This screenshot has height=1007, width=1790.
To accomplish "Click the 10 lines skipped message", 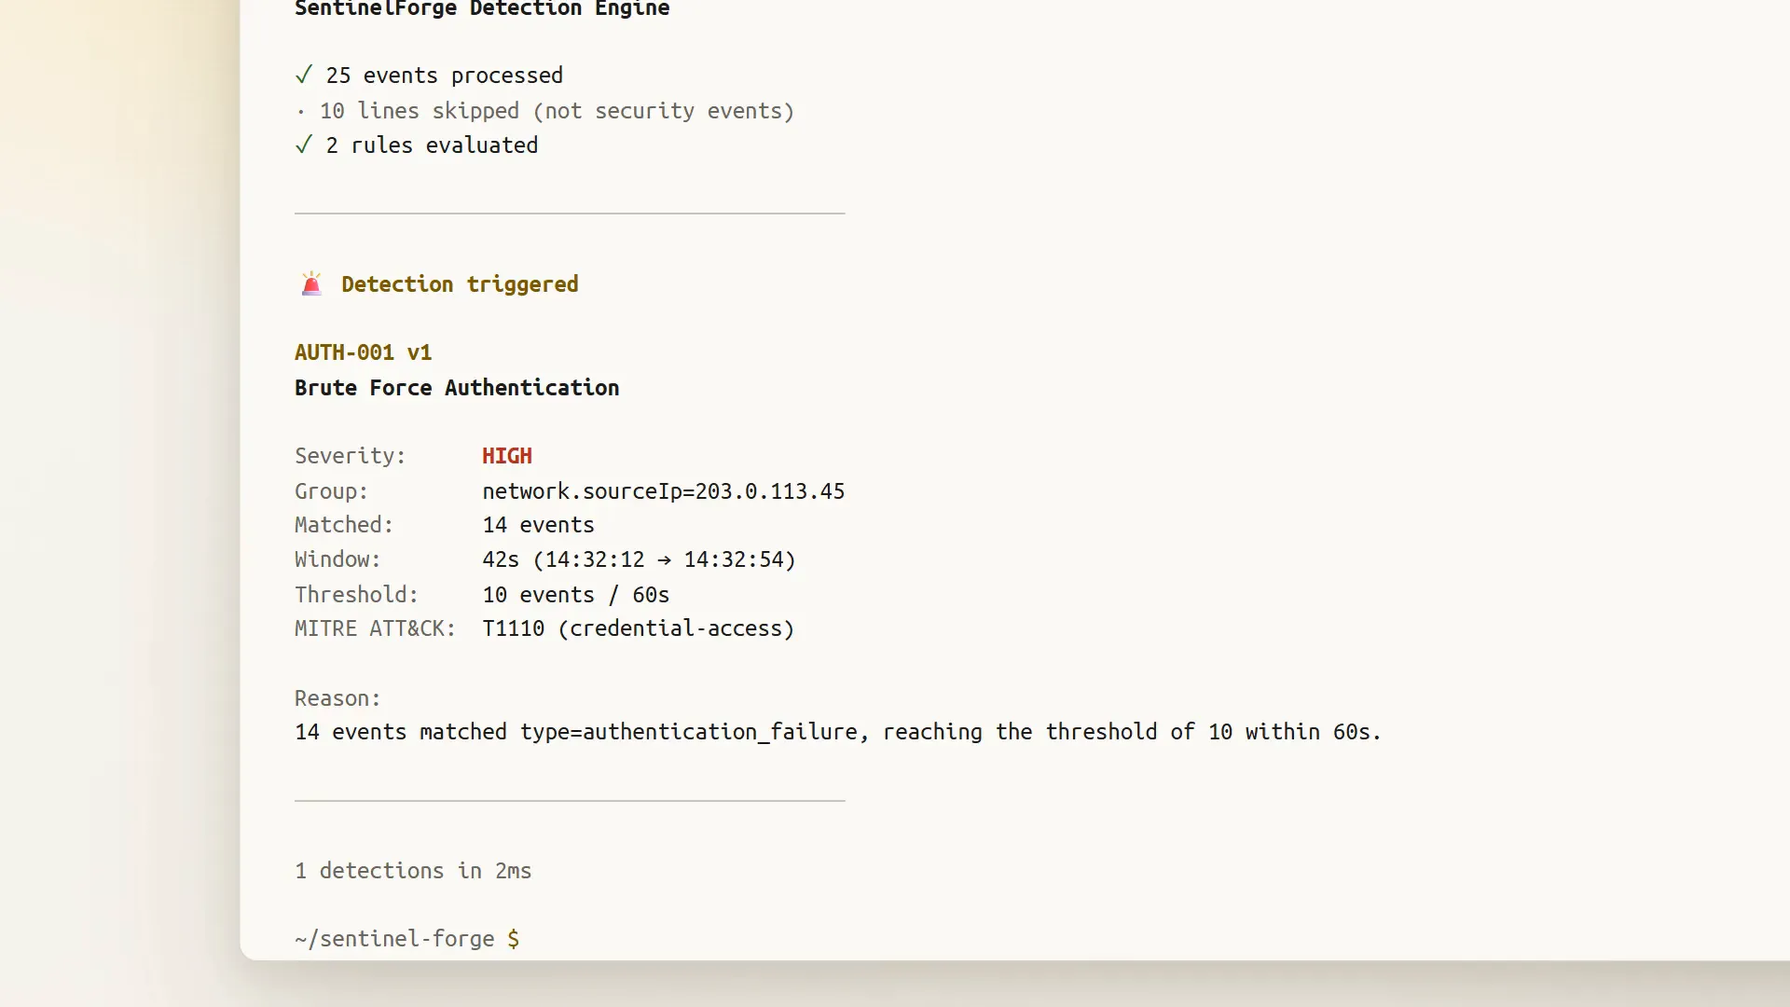I will pyautogui.click(x=557, y=111).
